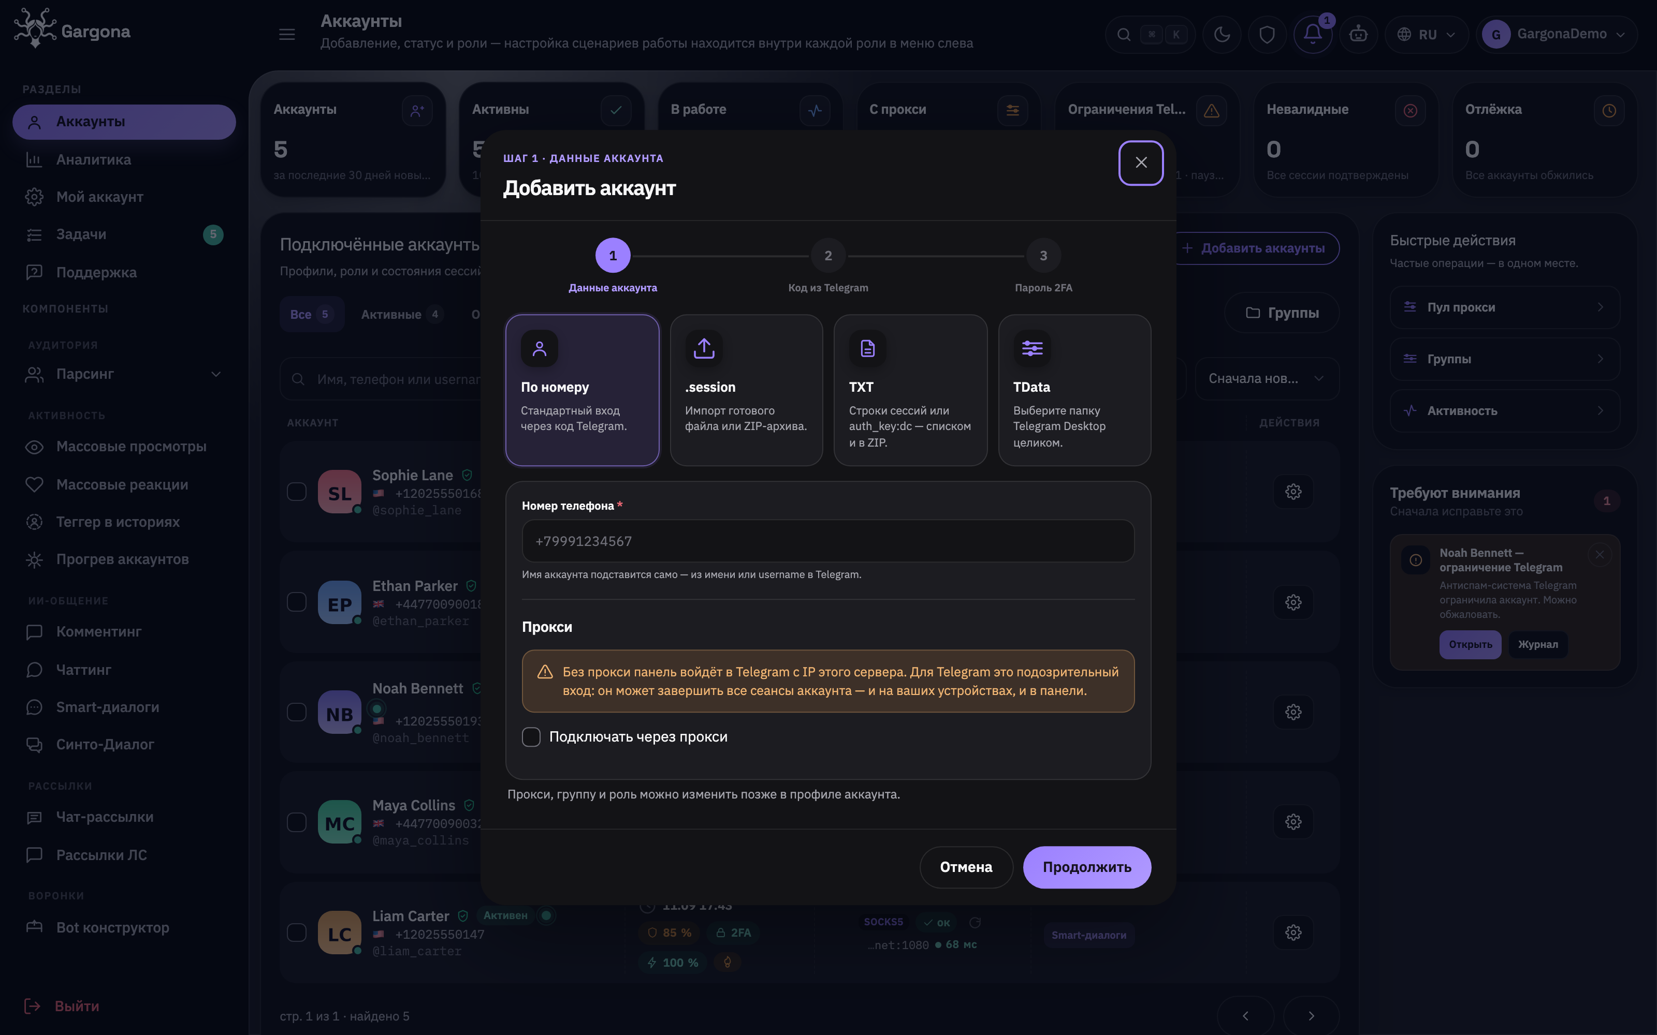Click settings gear for Liam Carter row

[x=1293, y=933]
